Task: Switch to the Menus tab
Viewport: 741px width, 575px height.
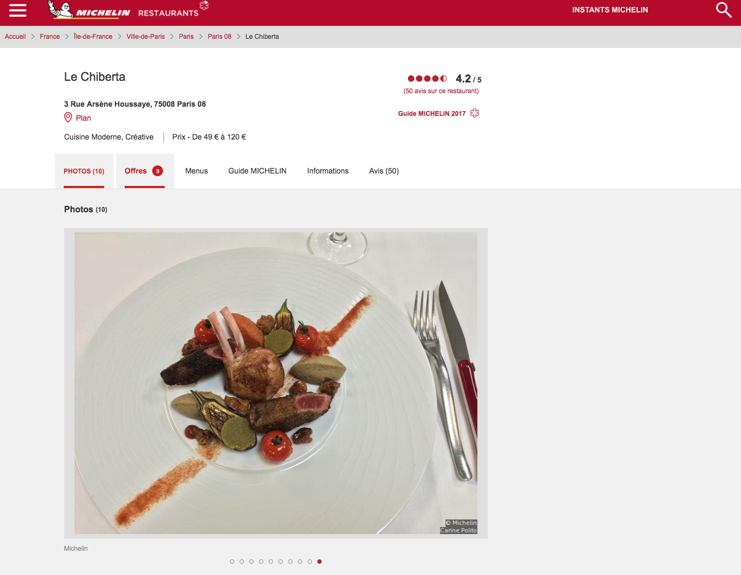Action: [x=196, y=171]
